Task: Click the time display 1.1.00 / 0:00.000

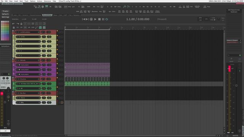Action: point(138,19)
